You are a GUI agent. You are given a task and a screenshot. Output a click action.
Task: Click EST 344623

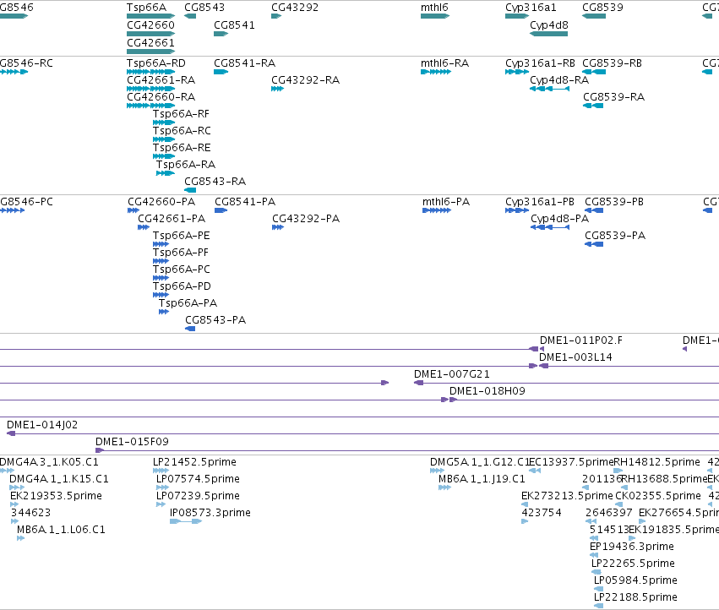coord(14,521)
